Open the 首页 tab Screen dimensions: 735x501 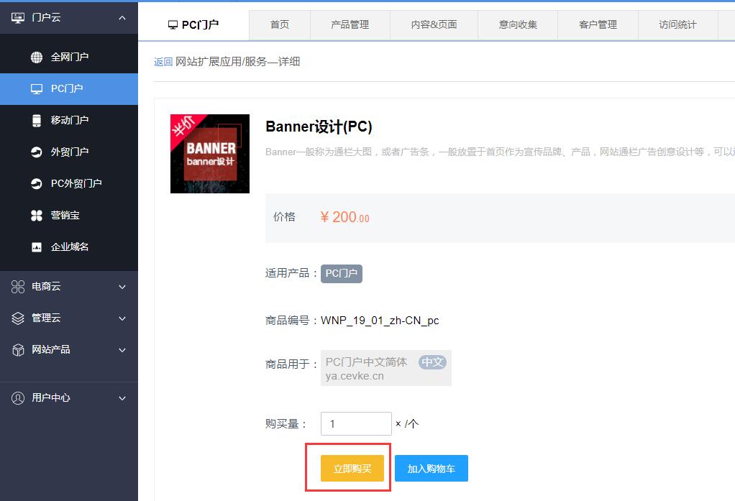(280, 25)
